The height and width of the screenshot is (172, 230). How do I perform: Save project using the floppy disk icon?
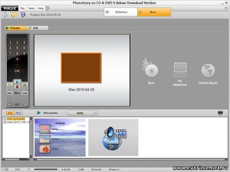(x=23, y=15)
